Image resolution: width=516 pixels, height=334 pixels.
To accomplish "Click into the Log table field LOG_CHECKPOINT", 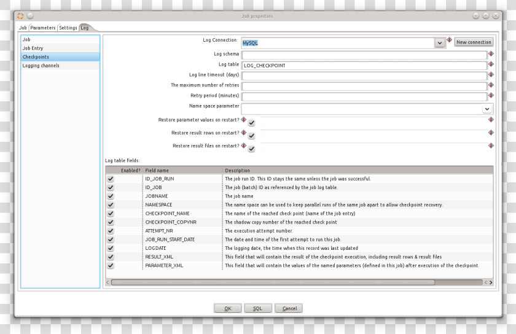I will [x=364, y=66].
